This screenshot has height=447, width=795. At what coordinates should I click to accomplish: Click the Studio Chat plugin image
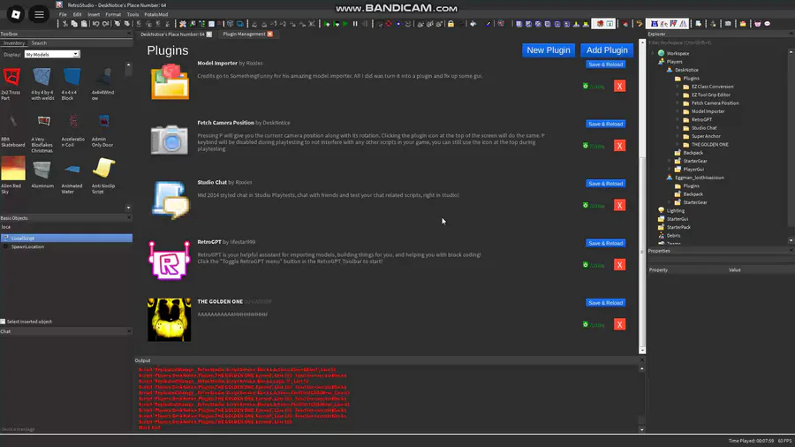coord(170,200)
